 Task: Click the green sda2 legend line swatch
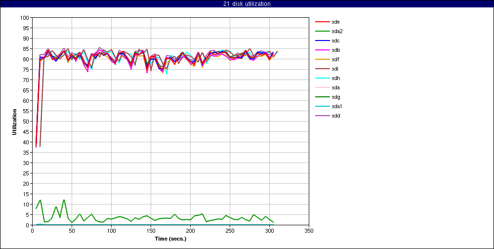(x=322, y=31)
